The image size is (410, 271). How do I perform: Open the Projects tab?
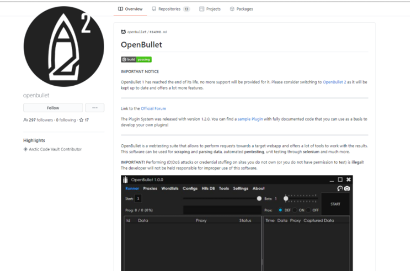click(x=209, y=9)
